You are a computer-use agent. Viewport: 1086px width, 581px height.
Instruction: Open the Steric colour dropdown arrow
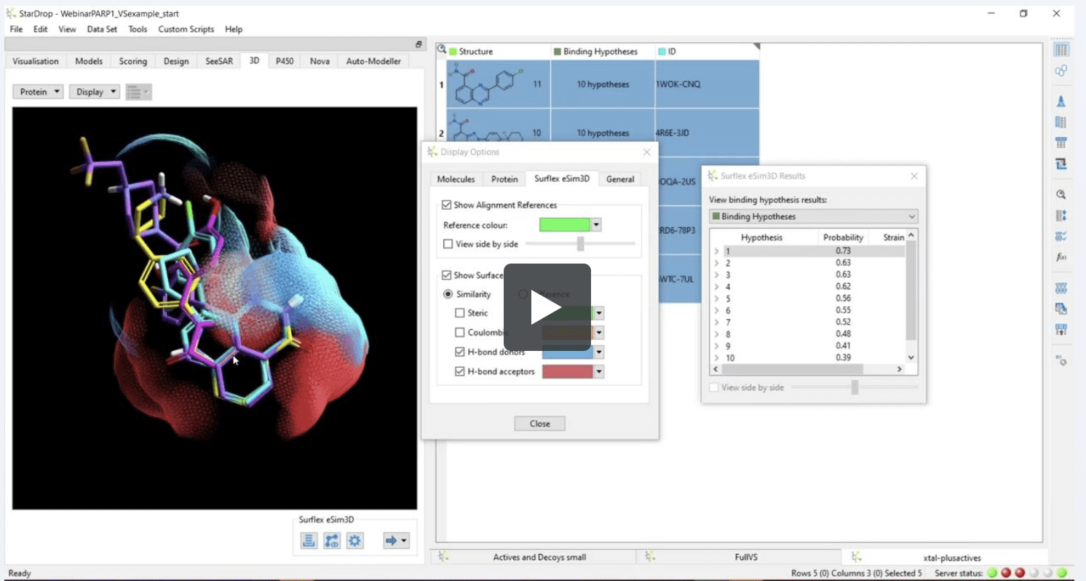(x=599, y=313)
